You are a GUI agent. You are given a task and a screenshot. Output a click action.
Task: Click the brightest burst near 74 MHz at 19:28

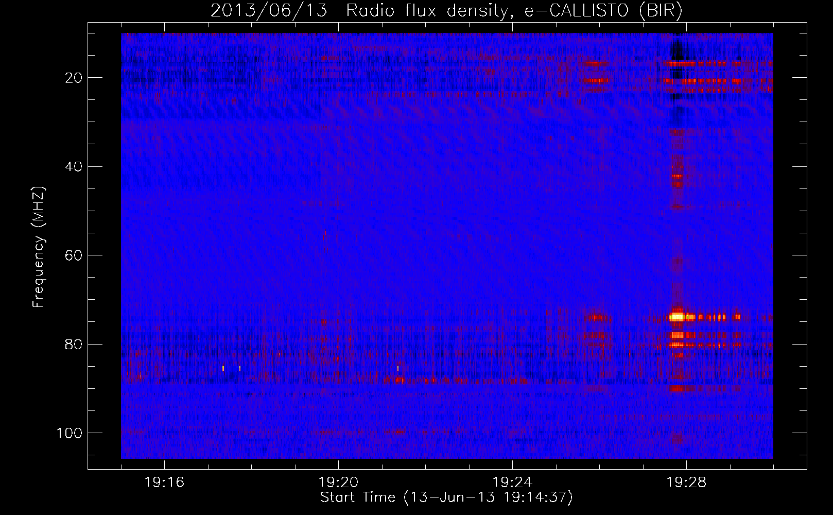click(x=678, y=317)
